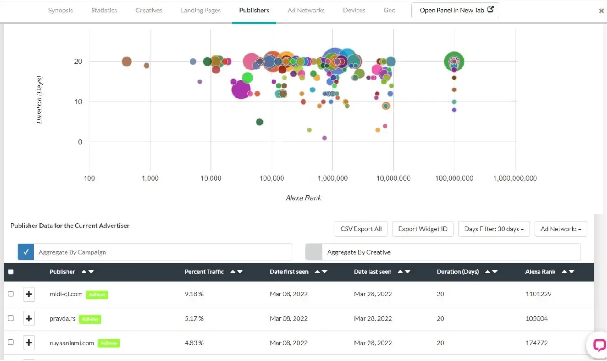Viewport: 607px width, 361px height.
Task: Open the chat support bubble icon
Action: [x=599, y=345]
